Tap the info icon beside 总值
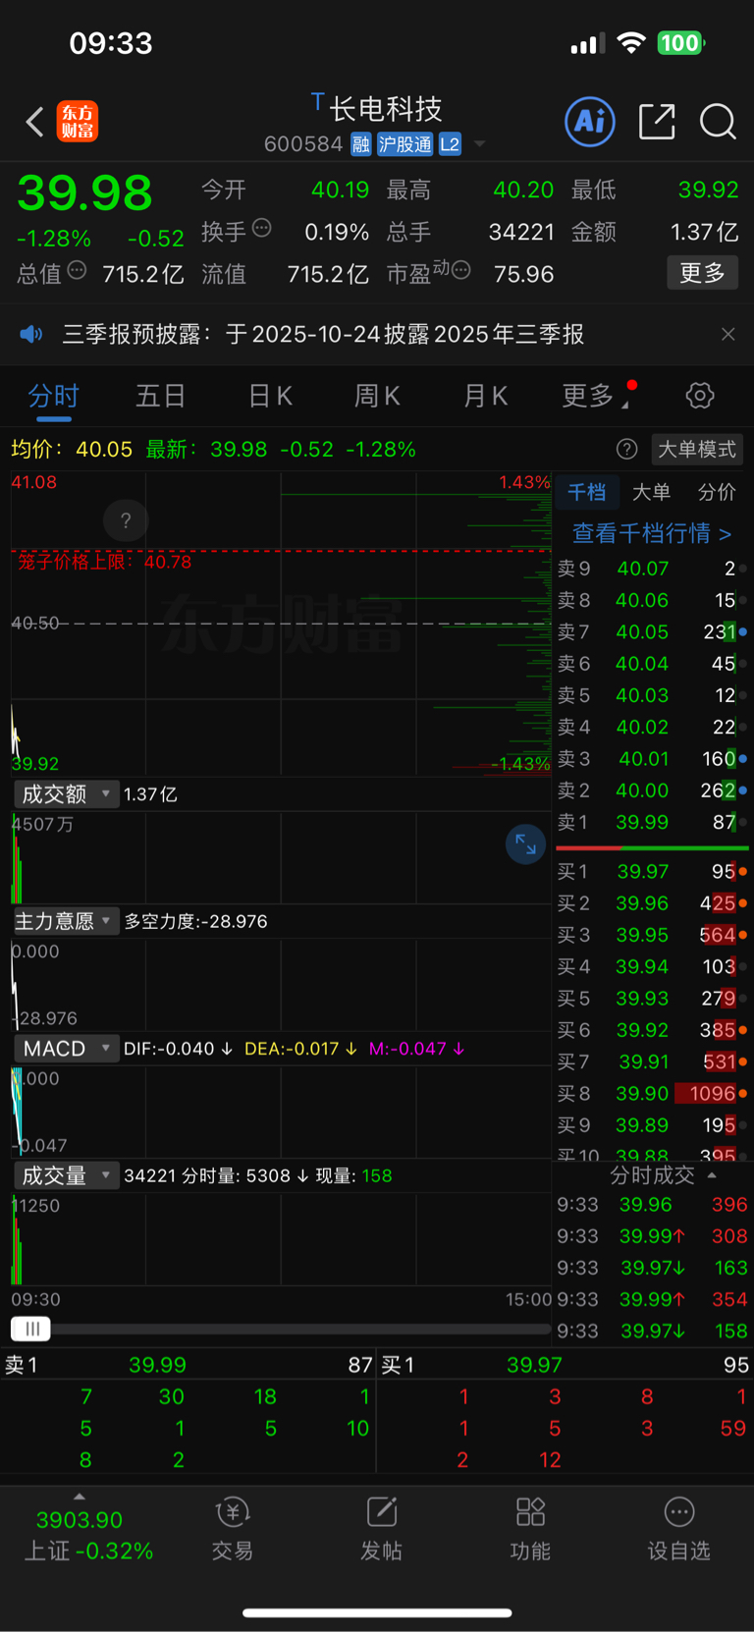The image size is (754, 1632). coord(77,270)
